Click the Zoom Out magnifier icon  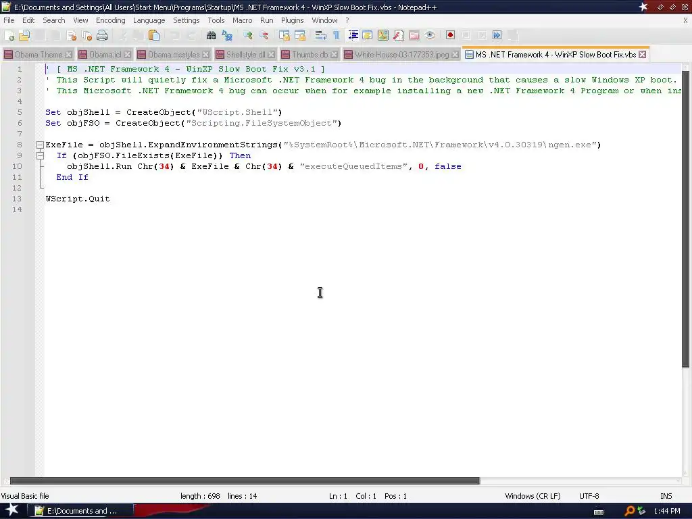pyautogui.click(x=264, y=35)
